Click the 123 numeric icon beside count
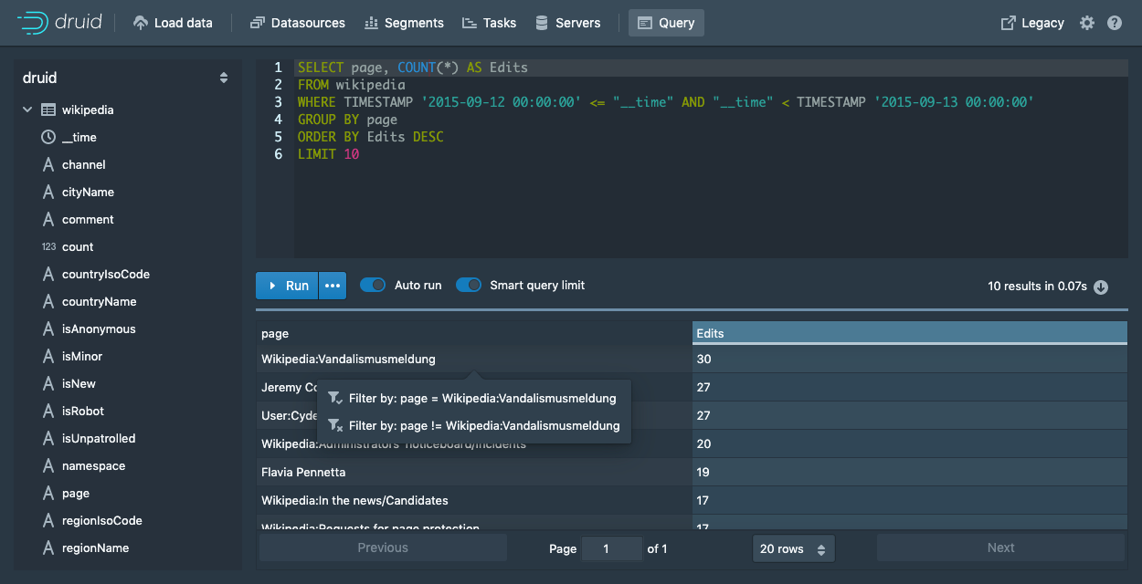 48,247
